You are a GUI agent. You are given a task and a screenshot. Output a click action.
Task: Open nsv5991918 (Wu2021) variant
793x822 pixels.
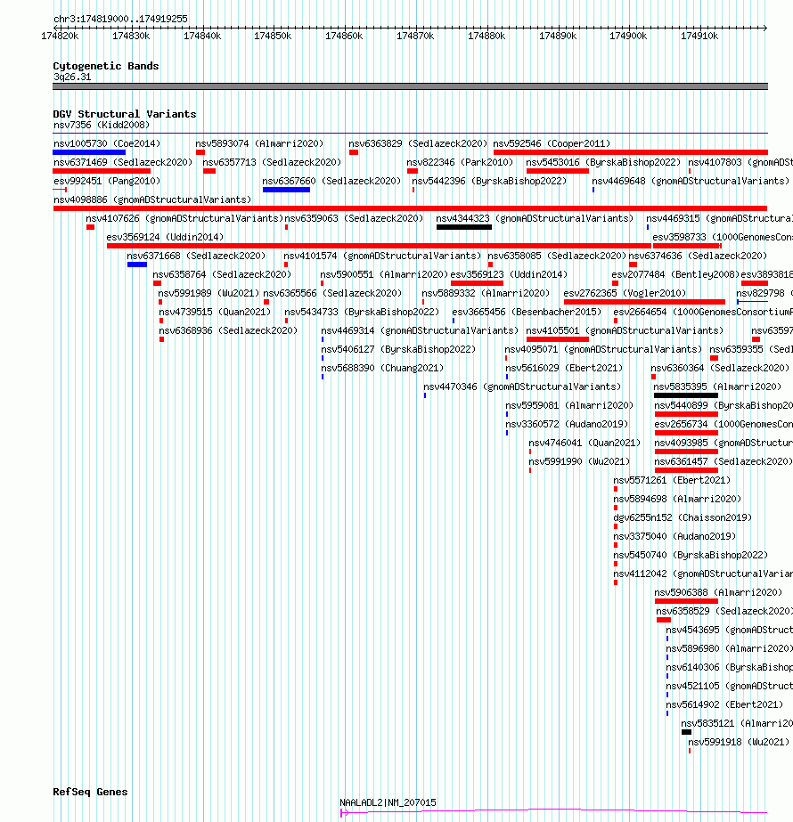739,743
